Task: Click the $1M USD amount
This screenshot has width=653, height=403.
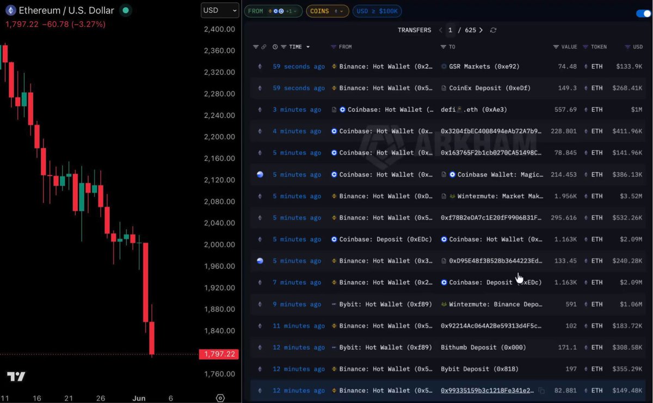Action: (x=637, y=110)
